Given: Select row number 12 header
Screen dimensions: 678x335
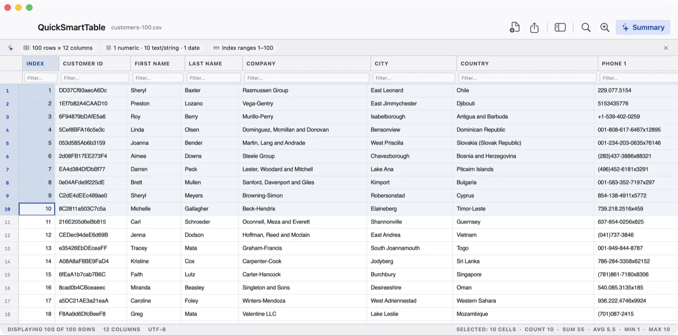Looking at the screenshot, I should pyautogui.click(x=9, y=235).
